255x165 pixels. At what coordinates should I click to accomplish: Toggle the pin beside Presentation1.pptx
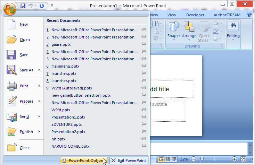pos(143,117)
